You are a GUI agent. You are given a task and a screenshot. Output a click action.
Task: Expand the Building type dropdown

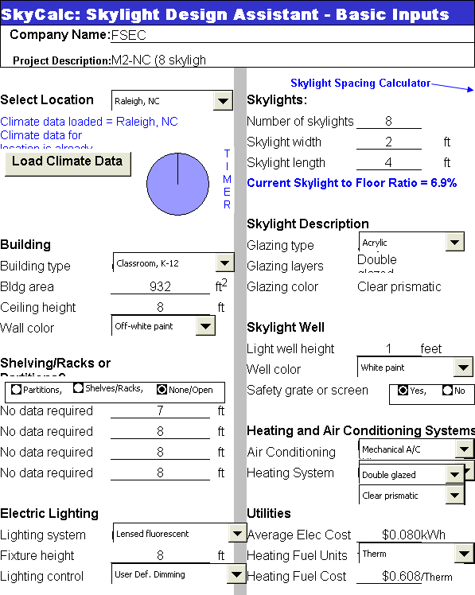click(225, 262)
